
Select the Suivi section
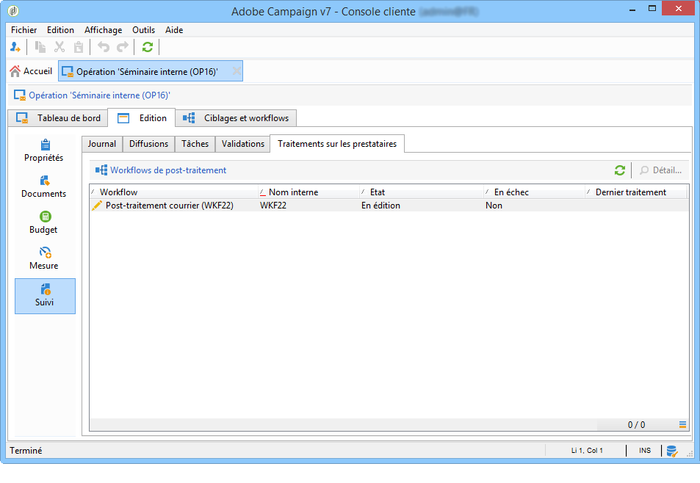tap(45, 296)
